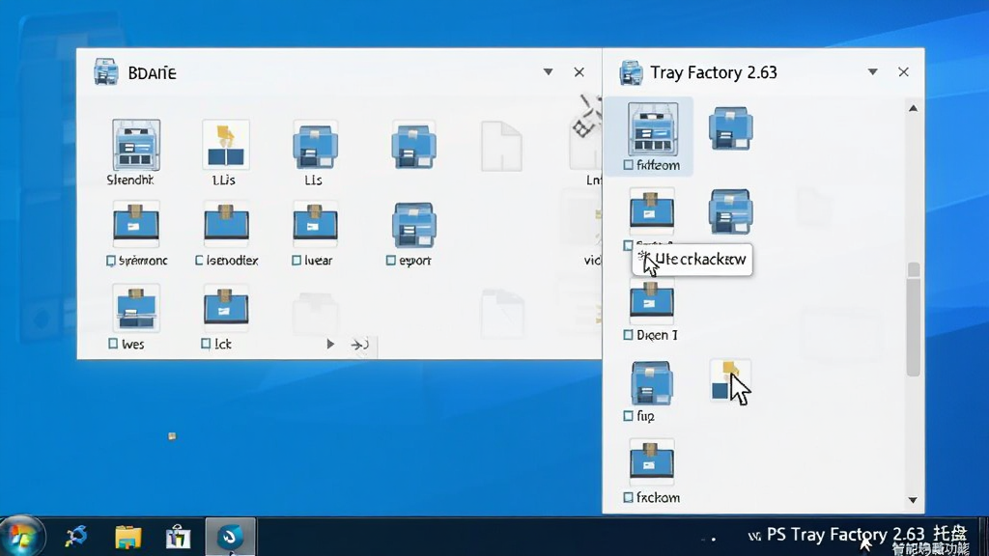This screenshot has width=989, height=556.
Task: Open the Tray Factory 2.63 dropdown arrow
Action: point(872,71)
